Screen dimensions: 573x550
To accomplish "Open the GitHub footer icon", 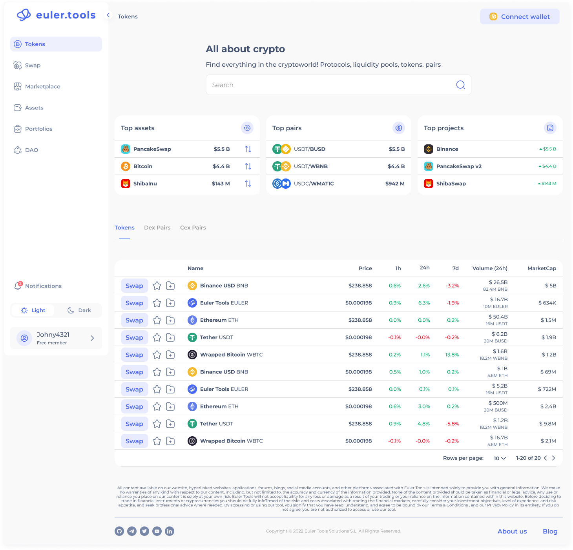I will (x=119, y=531).
